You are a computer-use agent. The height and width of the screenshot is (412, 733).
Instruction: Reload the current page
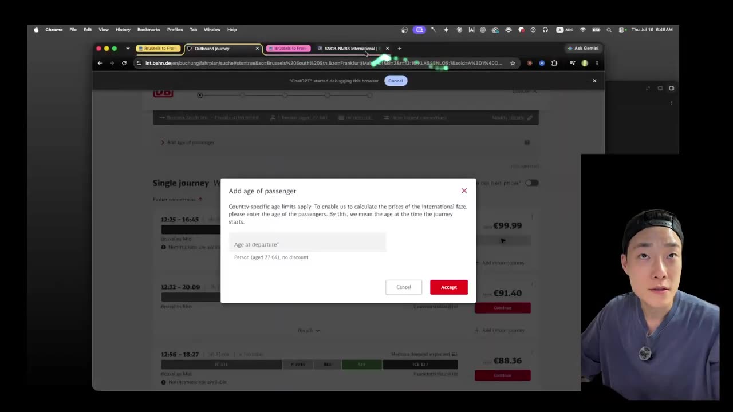click(124, 63)
